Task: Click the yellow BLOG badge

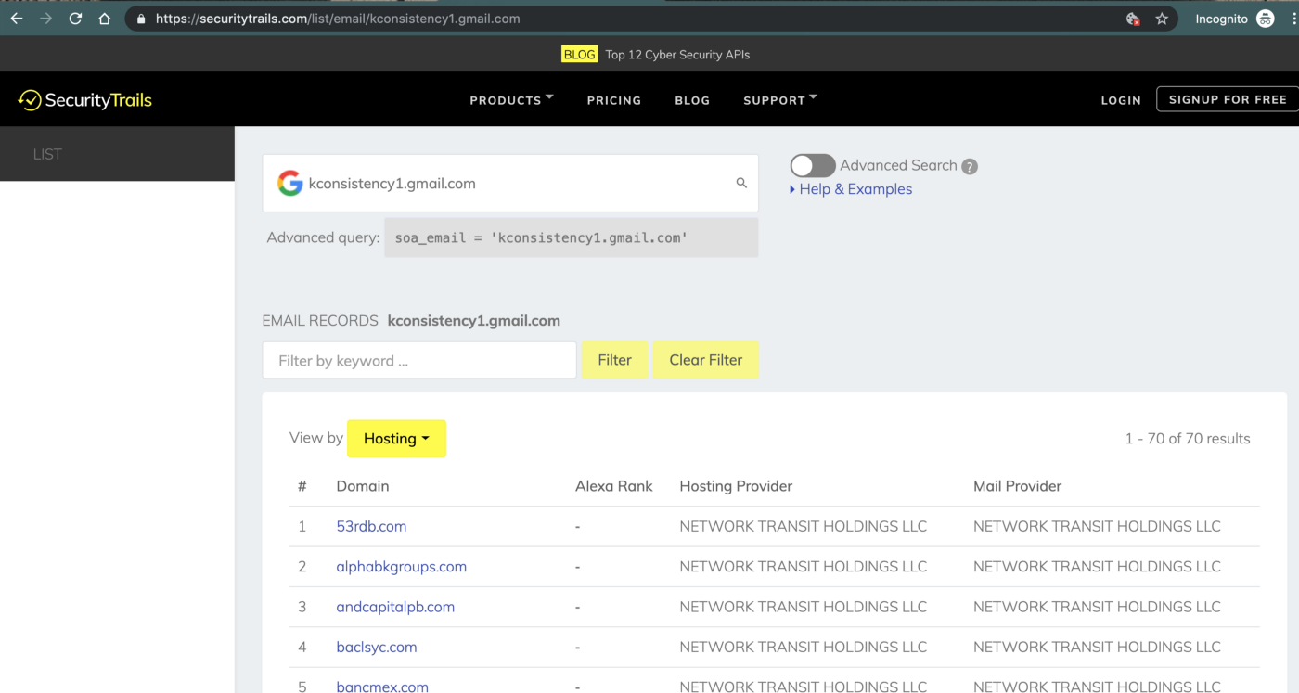Action: pyautogui.click(x=579, y=55)
